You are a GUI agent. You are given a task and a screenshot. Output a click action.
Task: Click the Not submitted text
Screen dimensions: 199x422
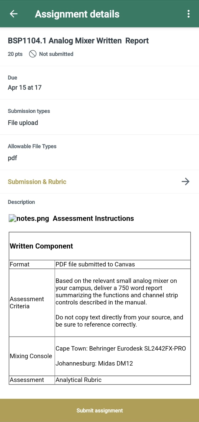[x=56, y=54]
